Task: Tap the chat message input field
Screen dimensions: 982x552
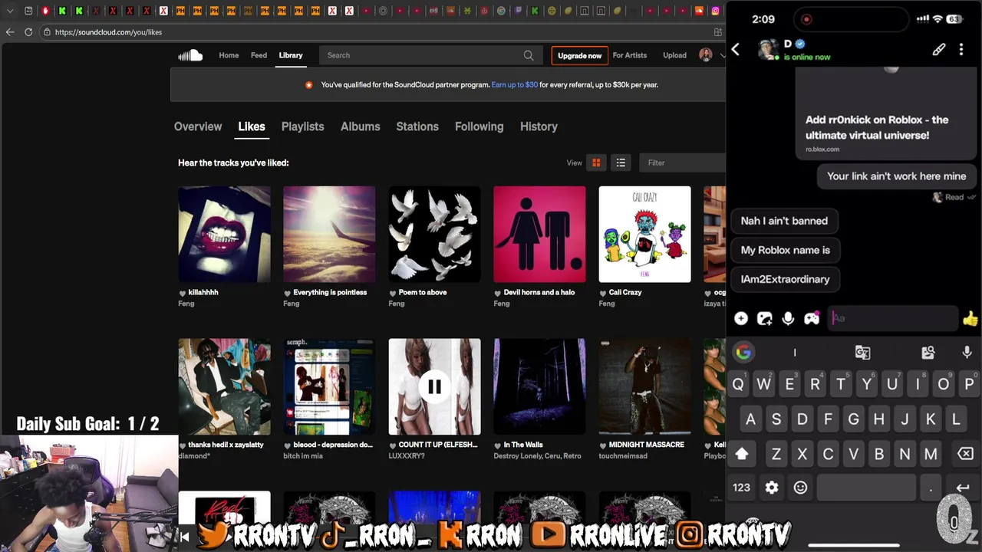Action: [x=894, y=318]
